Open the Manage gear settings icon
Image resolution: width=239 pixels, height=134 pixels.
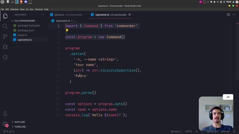click(5, 124)
